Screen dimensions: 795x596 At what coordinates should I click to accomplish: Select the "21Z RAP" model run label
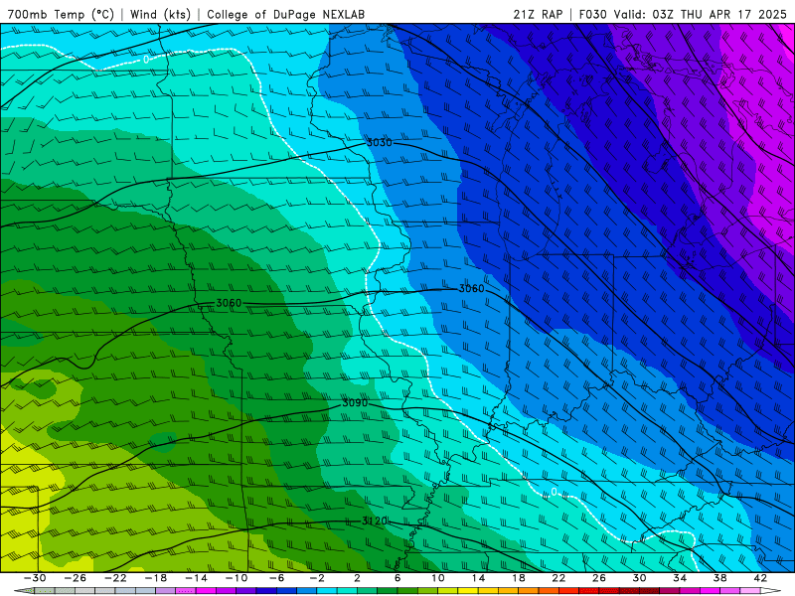point(538,14)
